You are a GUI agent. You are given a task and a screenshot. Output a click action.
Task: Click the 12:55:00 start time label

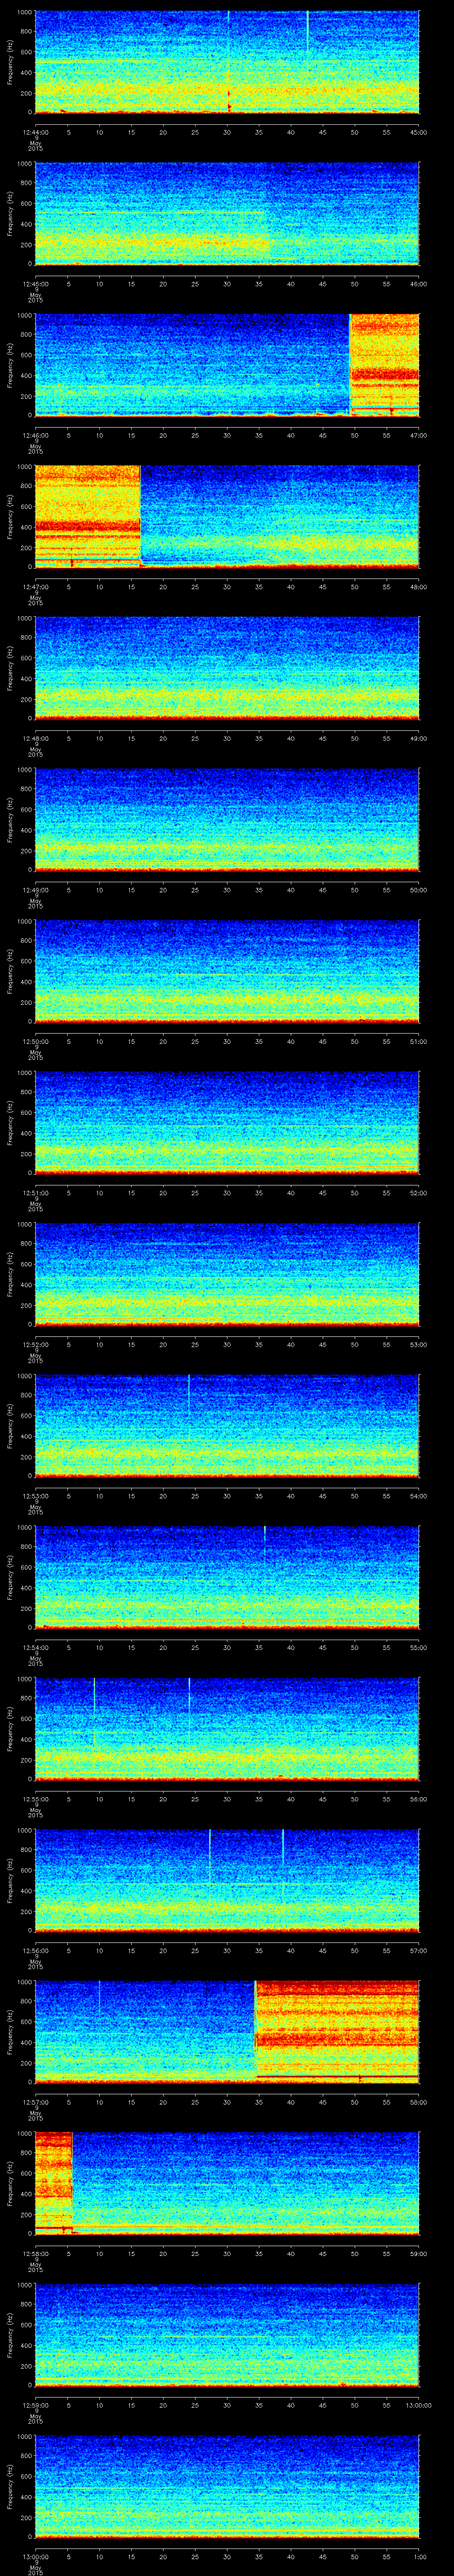[36, 1798]
